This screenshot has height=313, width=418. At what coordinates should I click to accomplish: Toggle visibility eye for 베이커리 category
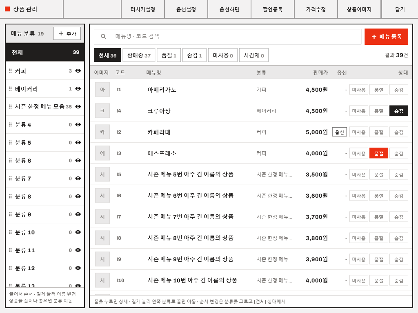click(x=78, y=88)
